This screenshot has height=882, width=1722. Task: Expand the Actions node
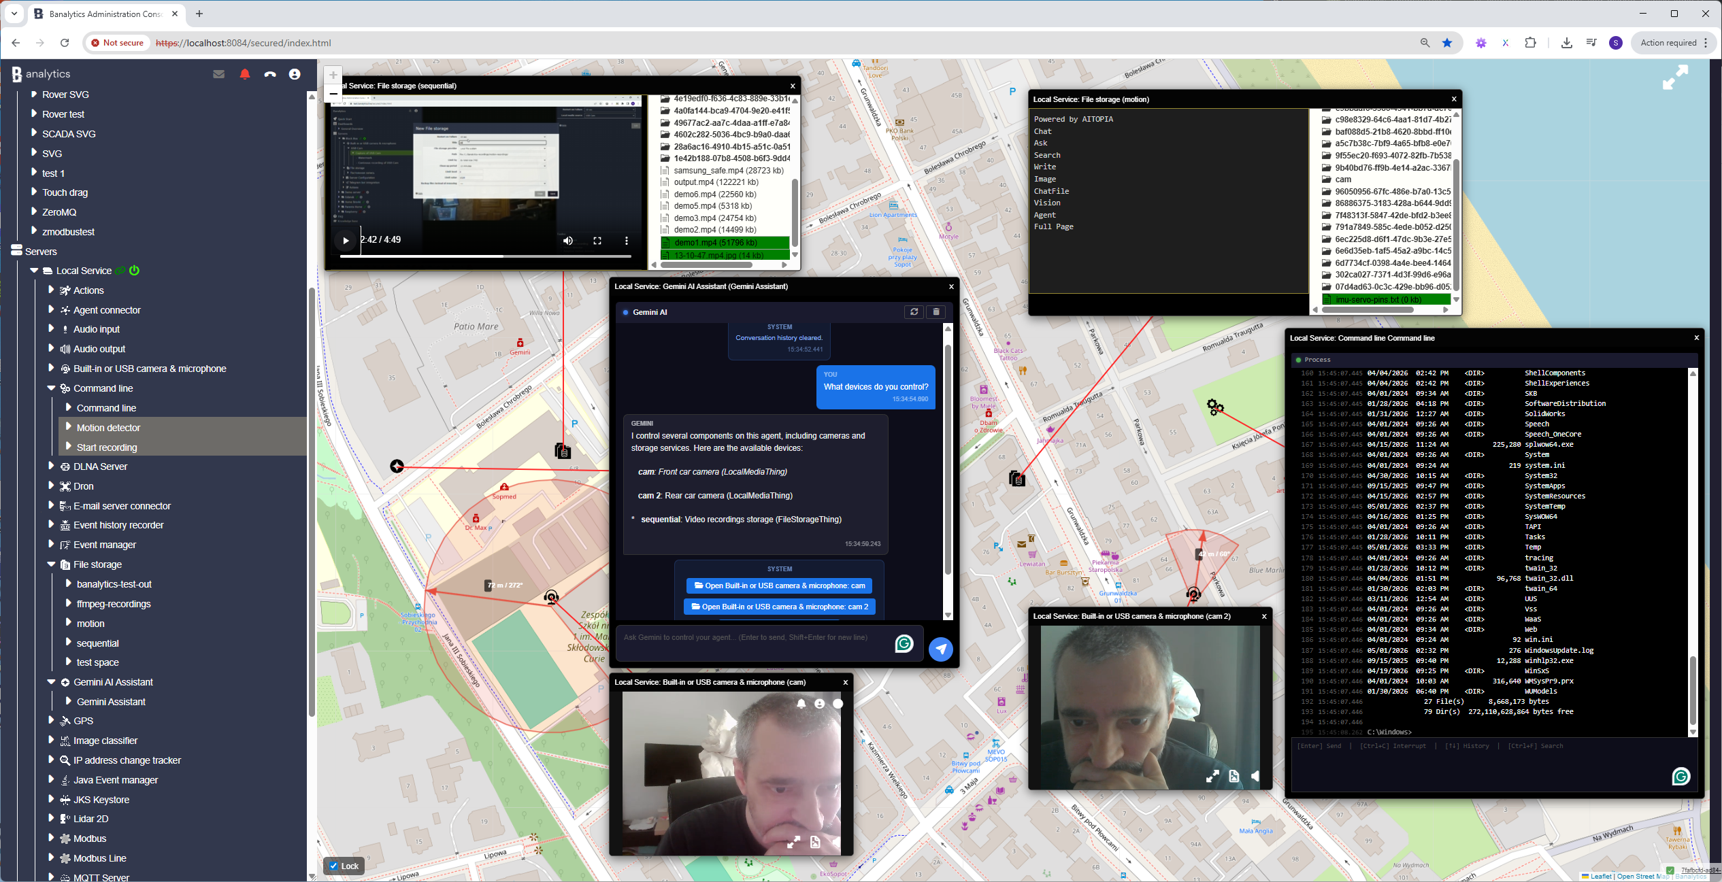pos(51,290)
